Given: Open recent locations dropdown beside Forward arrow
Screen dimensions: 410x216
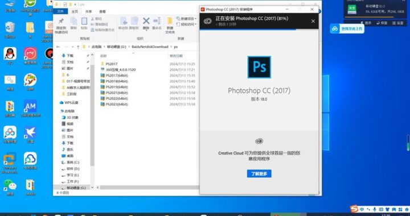Looking at the screenshot, I should click(72, 47).
